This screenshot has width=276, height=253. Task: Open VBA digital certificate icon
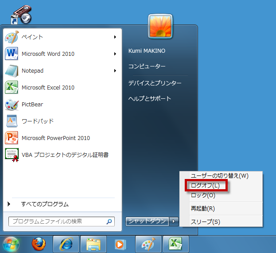(12, 155)
